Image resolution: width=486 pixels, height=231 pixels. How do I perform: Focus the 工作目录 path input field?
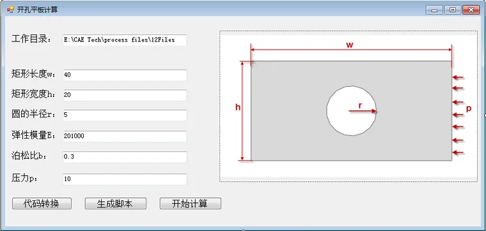(x=125, y=40)
